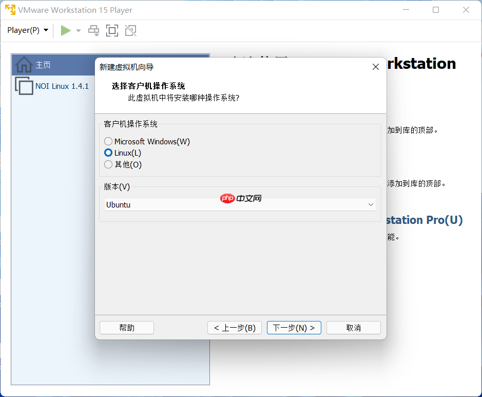482x397 pixels.
Task: Click the 下一步(N) button
Action: click(x=294, y=327)
